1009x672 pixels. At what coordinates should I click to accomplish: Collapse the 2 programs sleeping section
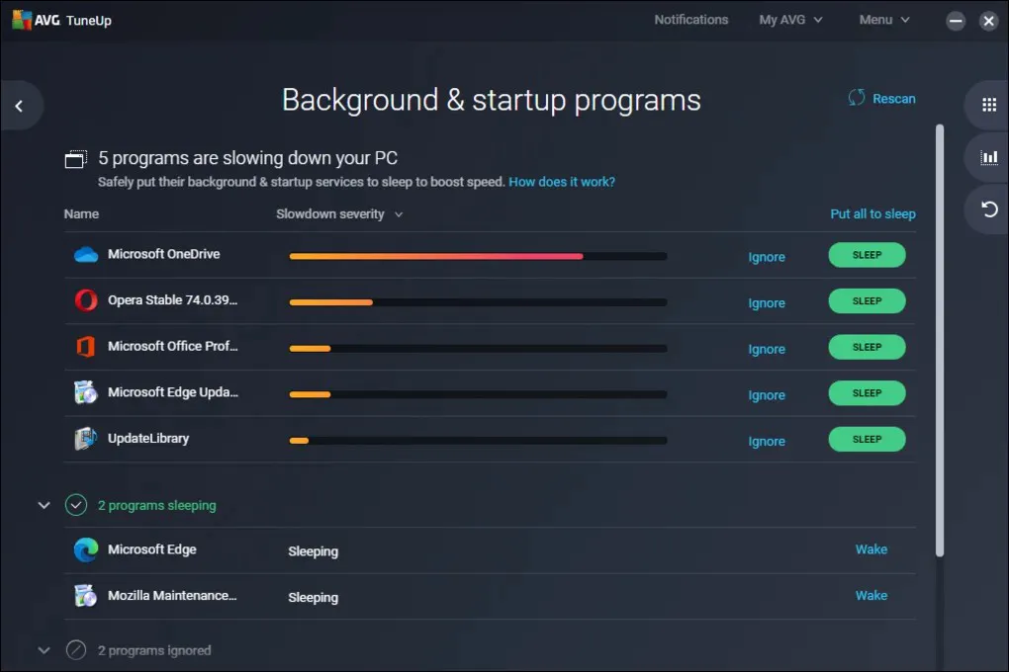point(44,505)
